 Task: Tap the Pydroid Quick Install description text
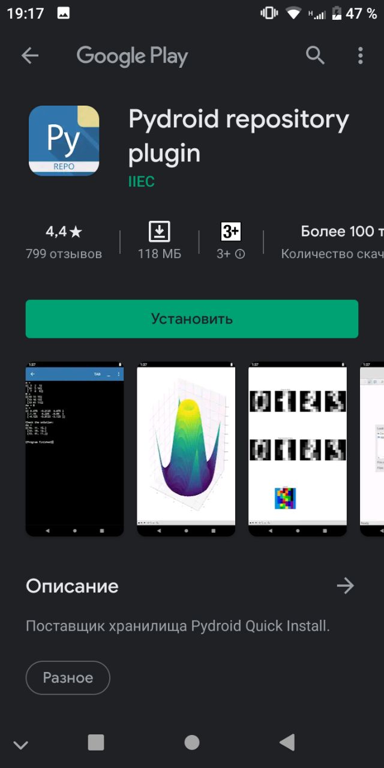pyautogui.click(x=178, y=626)
